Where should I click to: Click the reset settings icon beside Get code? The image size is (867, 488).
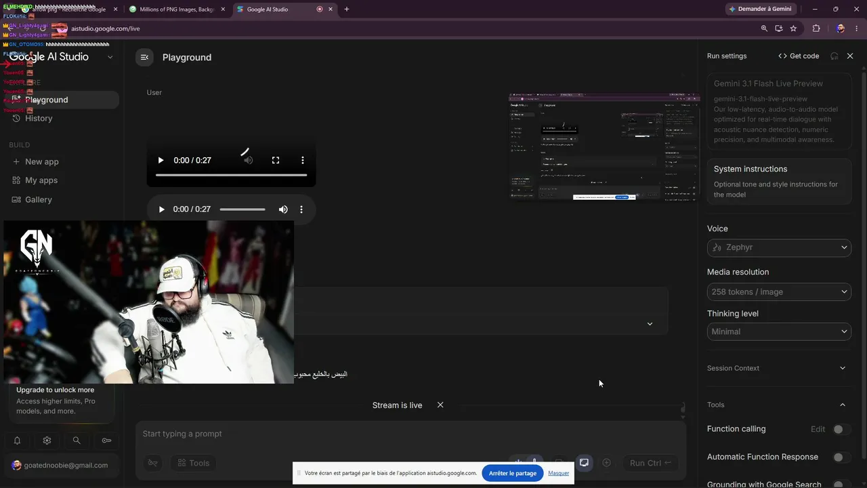834,56
